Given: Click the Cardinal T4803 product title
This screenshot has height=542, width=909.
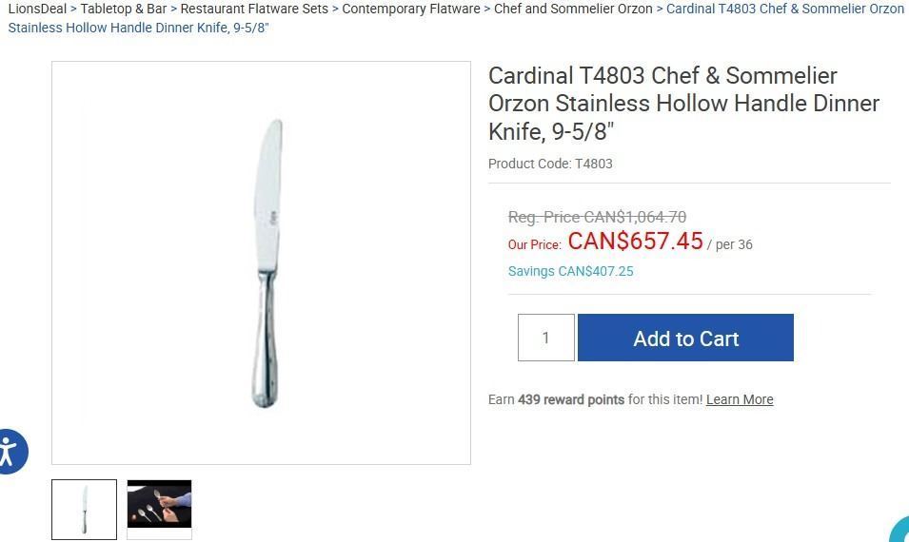Looking at the screenshot, I should click(682, 103).
